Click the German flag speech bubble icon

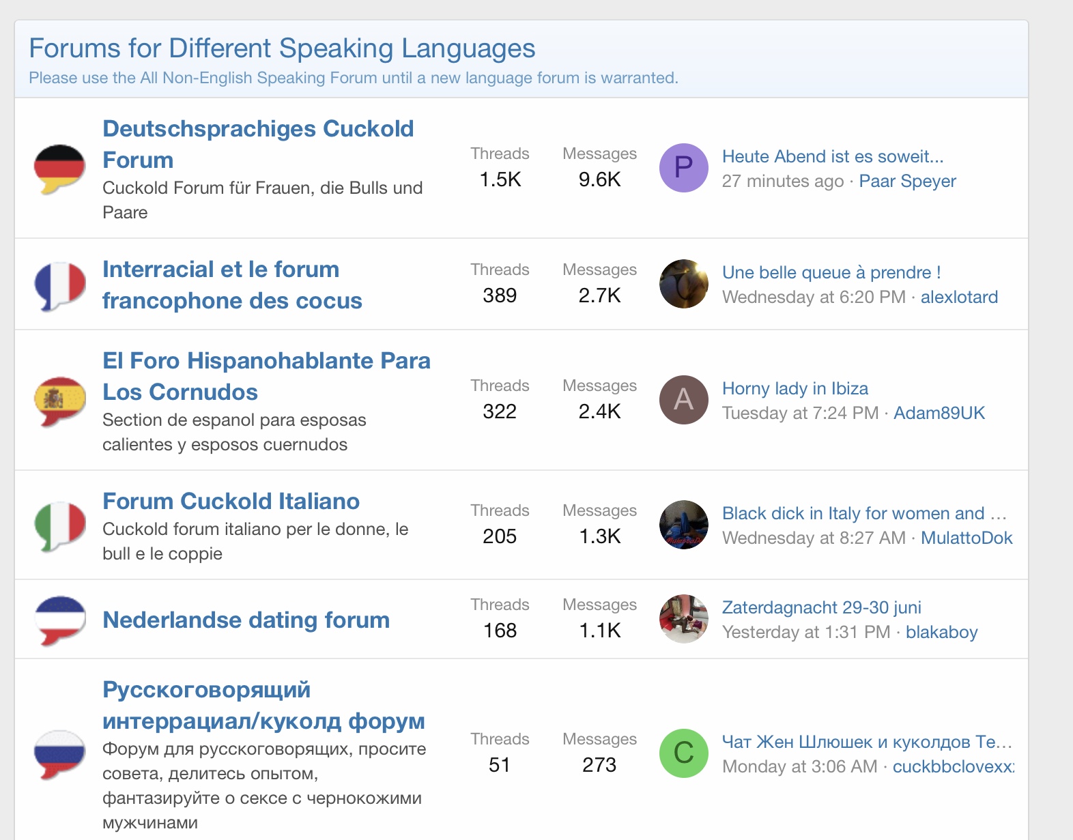pyautogui.click(x=59, y=169)
